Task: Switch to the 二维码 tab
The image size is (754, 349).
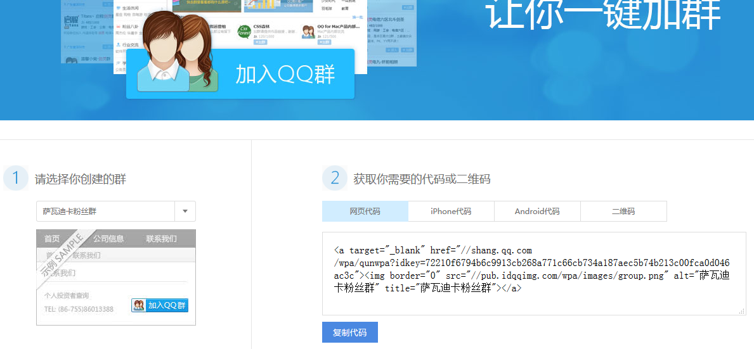Action: (624, 211)
